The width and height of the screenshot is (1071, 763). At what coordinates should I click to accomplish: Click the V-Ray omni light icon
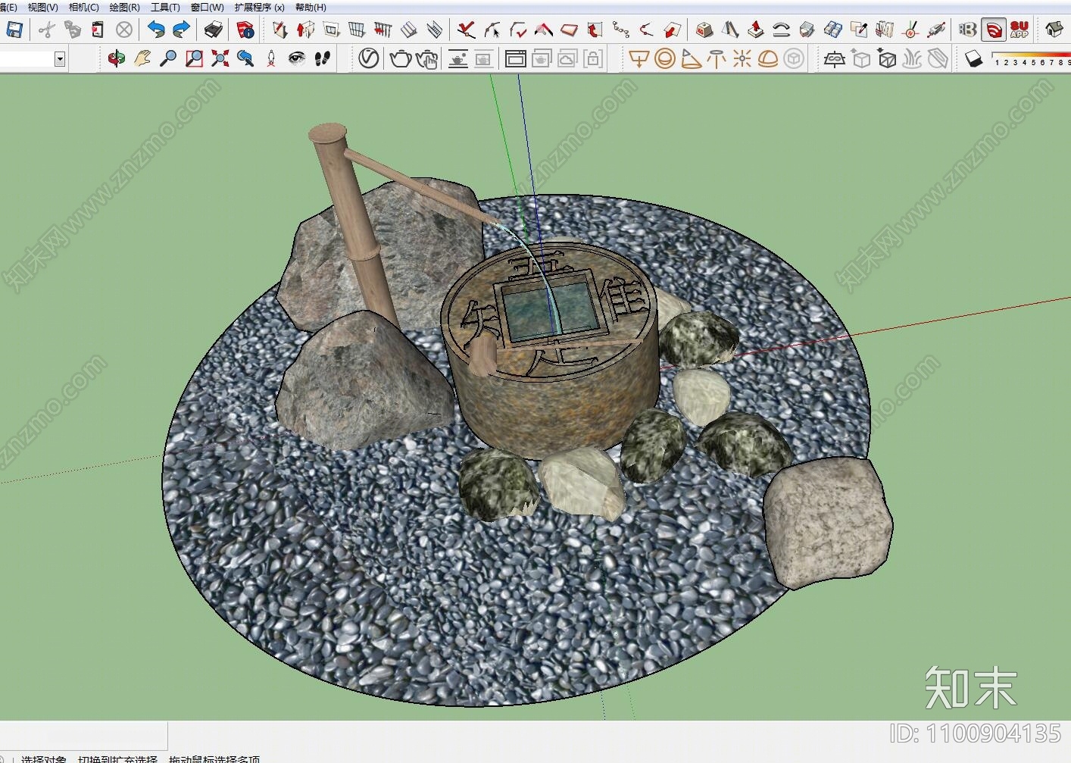[742, 58]
